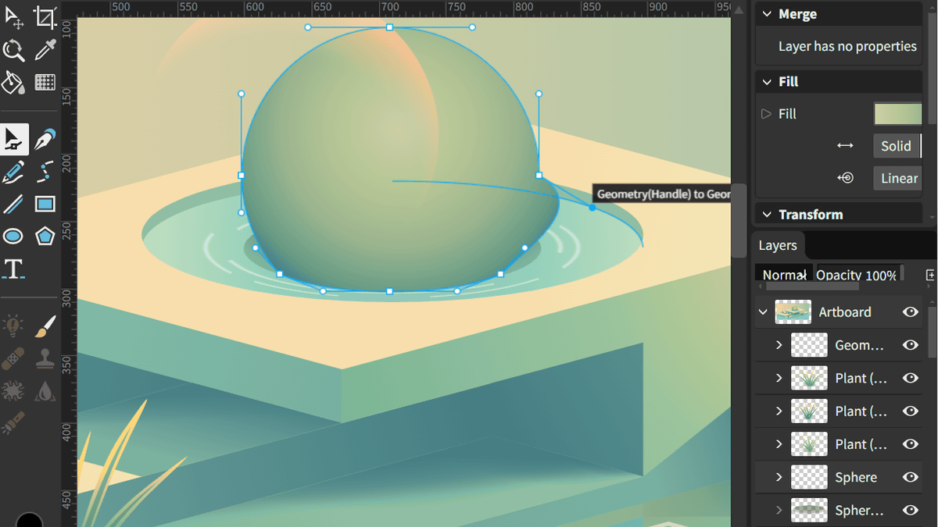This screenshot has height=527, width=938.
Task: Select the Polygon shape tool
Action: (45, 236)
